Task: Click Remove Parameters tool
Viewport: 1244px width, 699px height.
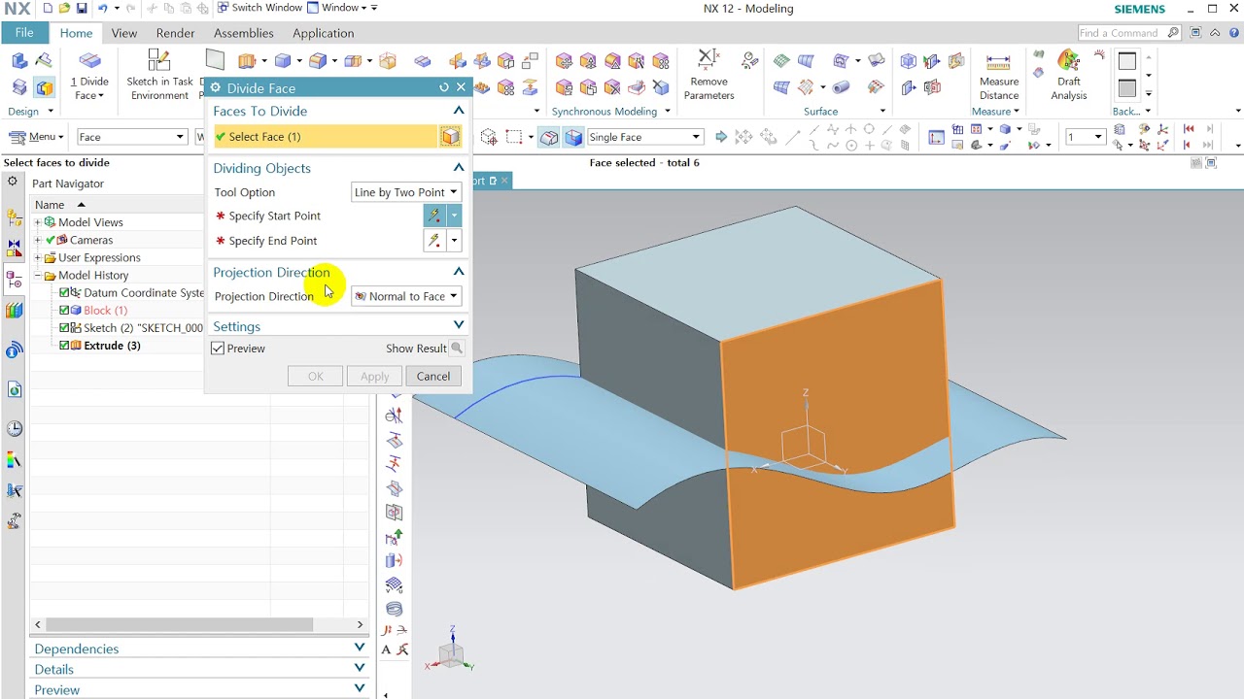Action: [708, 76]
